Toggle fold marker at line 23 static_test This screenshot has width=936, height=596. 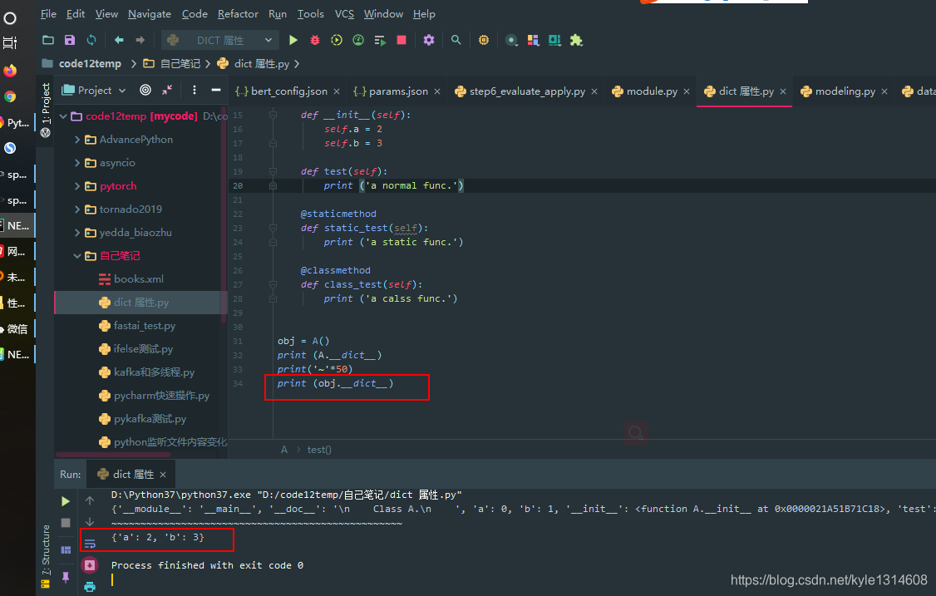(x=273, y=228)
